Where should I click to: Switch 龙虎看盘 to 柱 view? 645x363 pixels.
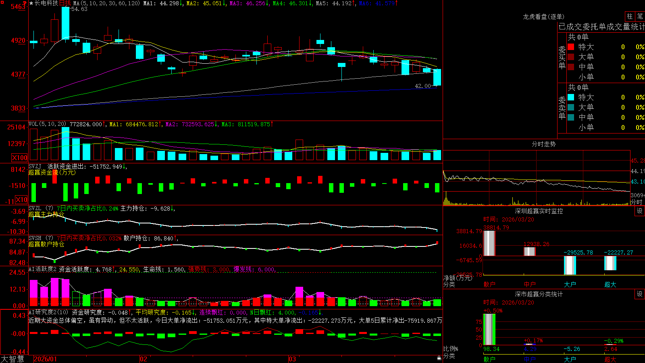[630, 16]
